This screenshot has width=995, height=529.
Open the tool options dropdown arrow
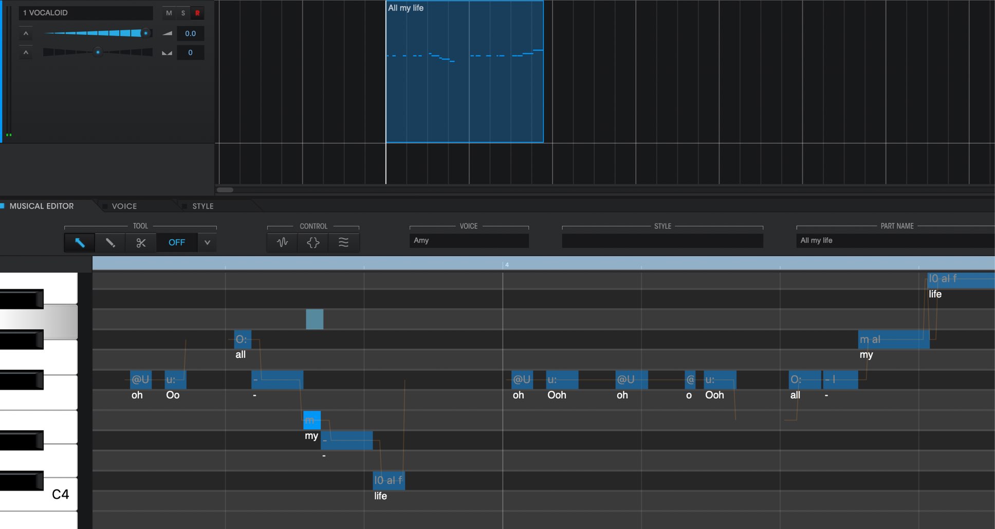click(207, 242)
